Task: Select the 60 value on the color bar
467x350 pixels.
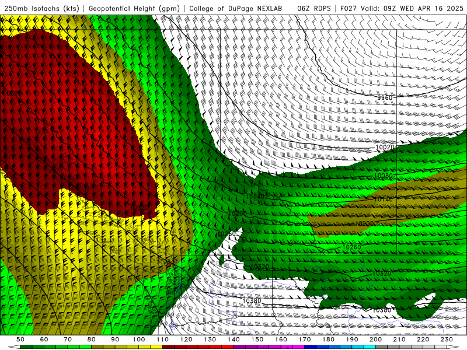Action: click(x=44, y=339)
